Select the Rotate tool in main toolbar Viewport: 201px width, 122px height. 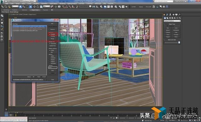(x=38, y=7)
